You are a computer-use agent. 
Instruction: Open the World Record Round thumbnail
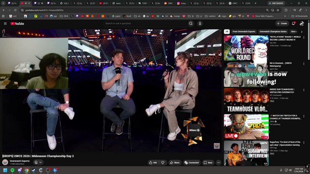(246, 48)
